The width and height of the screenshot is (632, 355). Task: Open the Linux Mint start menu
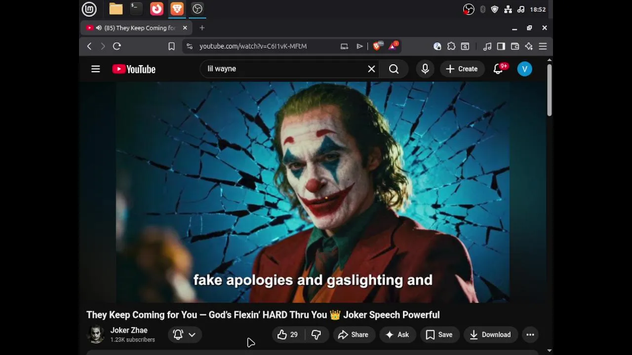[89, 9]
